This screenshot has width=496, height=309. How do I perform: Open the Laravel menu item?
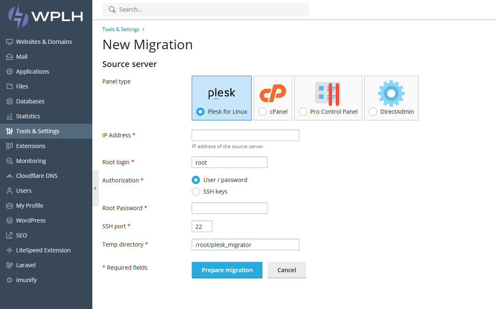(x=46, y=265)
